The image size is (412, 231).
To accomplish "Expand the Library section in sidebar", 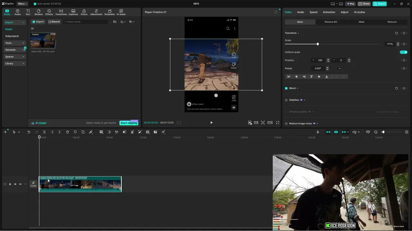I will 15,64.
